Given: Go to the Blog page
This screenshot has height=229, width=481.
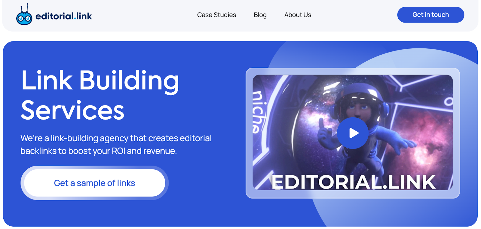Looking at the screenshot, I should pos(260,15).
